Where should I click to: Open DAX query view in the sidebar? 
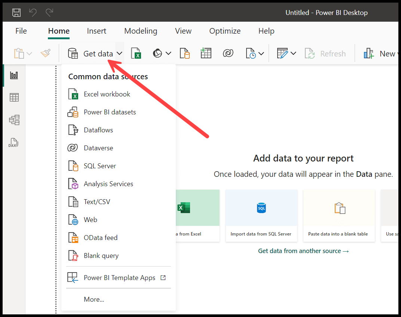tap(13, 142)
